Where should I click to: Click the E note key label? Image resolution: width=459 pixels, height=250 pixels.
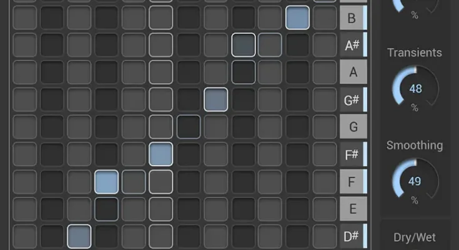tap(353, 209)
